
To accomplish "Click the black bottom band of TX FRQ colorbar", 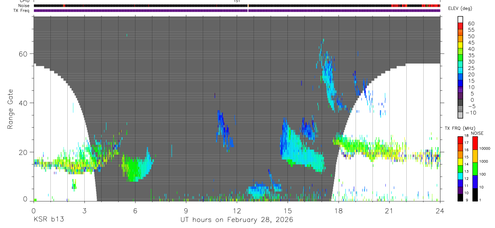I will [x=460, y=197].
